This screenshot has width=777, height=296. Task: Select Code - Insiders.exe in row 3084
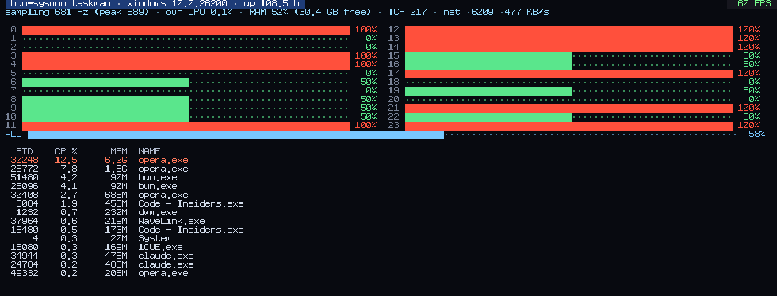[x=191, y=203]
